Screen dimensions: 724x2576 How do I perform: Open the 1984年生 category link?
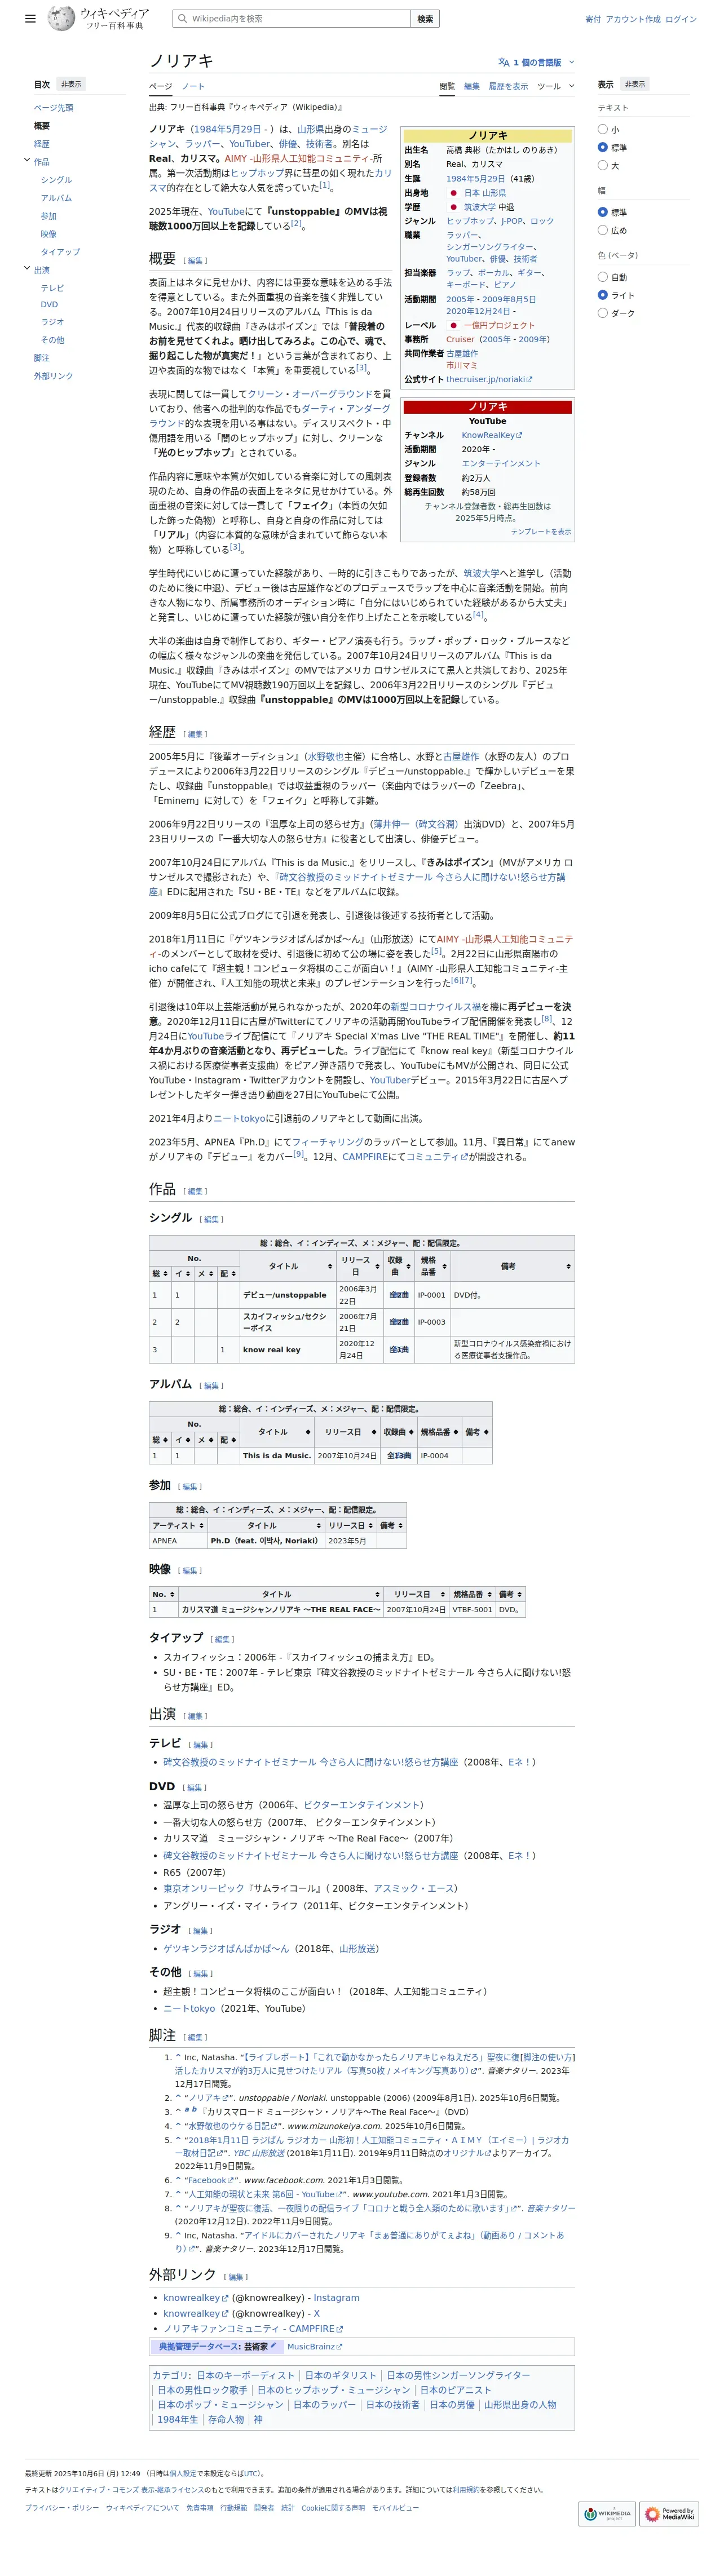[177, 2420]
